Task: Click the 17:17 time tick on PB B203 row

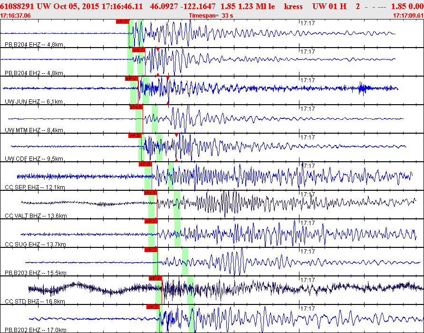Action: [x=308, y=252]
